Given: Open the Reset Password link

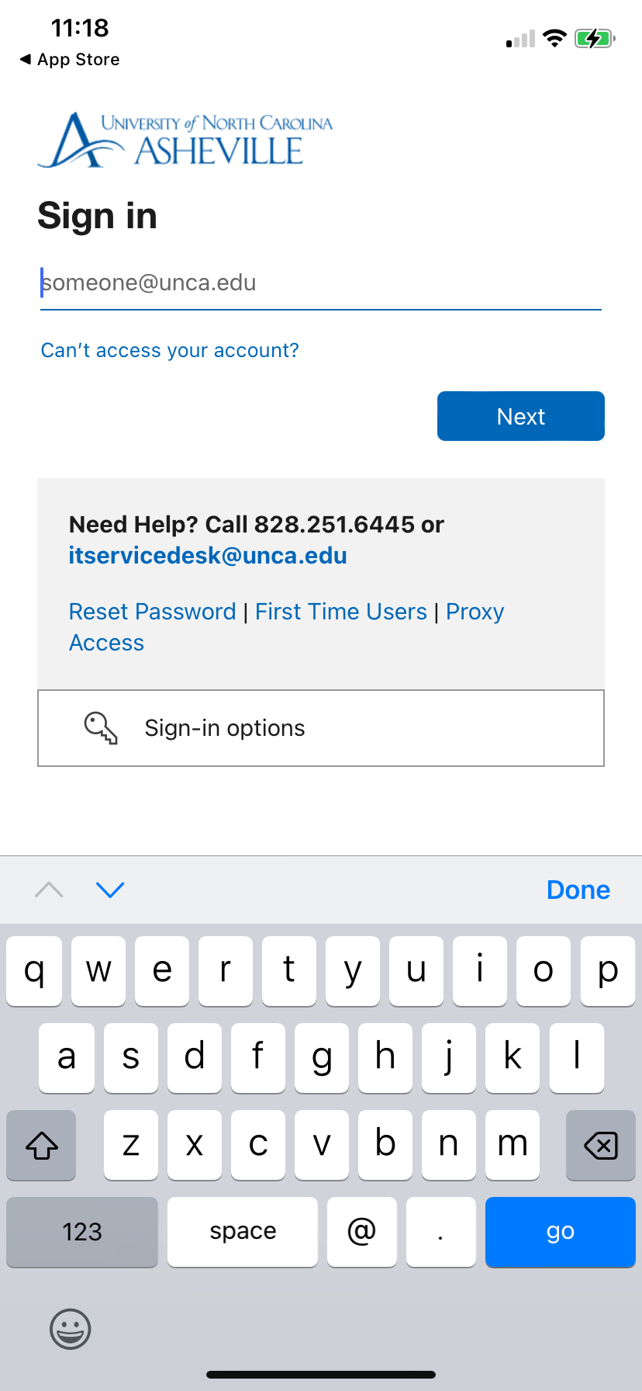Looking at the screenshot, I should tap(153, 612).
